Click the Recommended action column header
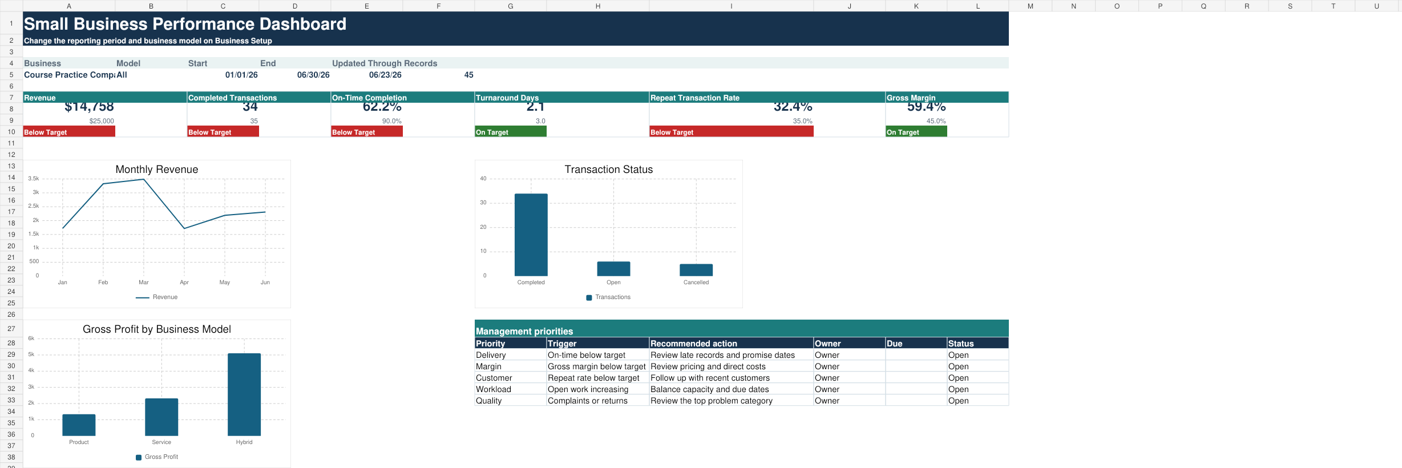 click(x=732, y=344)
